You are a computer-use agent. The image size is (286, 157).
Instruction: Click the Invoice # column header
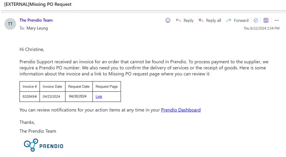click(x=29, y=86)
